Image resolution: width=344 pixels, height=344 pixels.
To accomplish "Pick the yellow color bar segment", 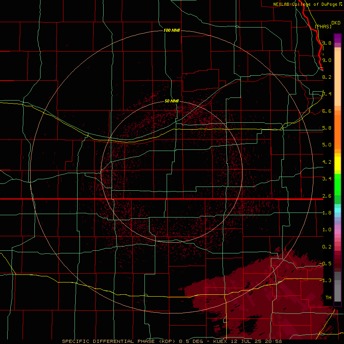I will pyautogui.click(x=338, y=164).
